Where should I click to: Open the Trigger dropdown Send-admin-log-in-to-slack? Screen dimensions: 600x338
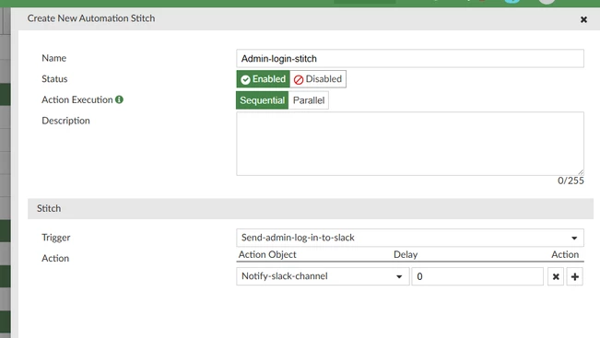point(410,238)
